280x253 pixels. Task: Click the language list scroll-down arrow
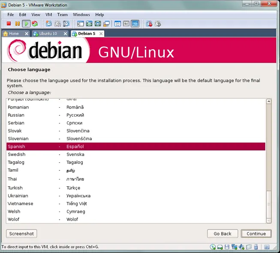pos(269,221)
